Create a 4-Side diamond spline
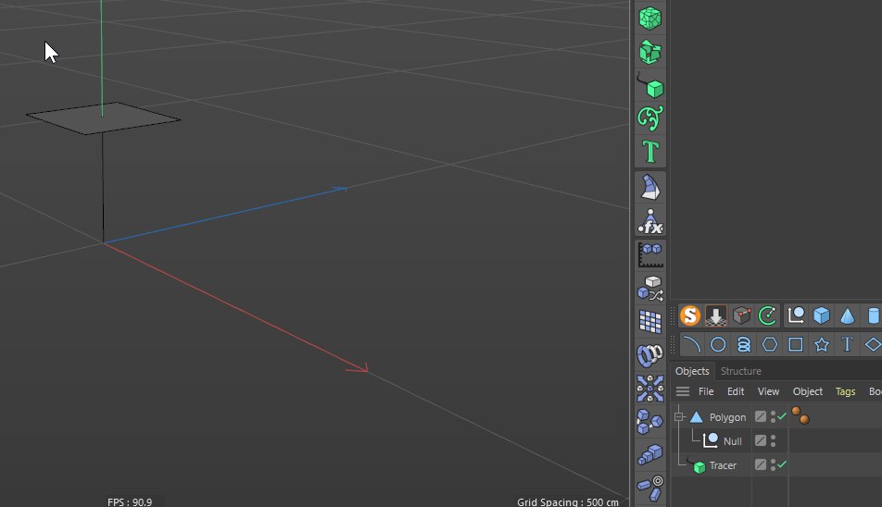 tap(874, 344)
